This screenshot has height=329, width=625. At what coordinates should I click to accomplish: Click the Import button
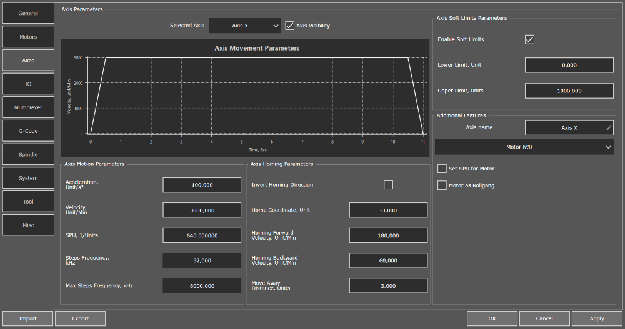[28, 318]
